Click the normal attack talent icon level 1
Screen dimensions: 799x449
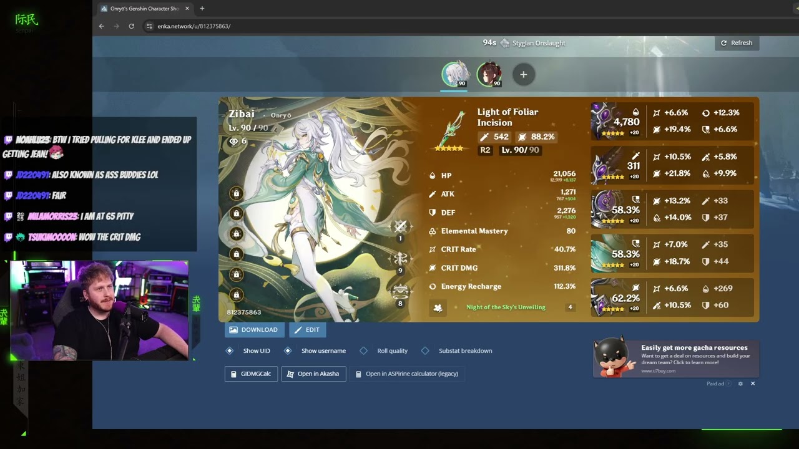(400, 226)
